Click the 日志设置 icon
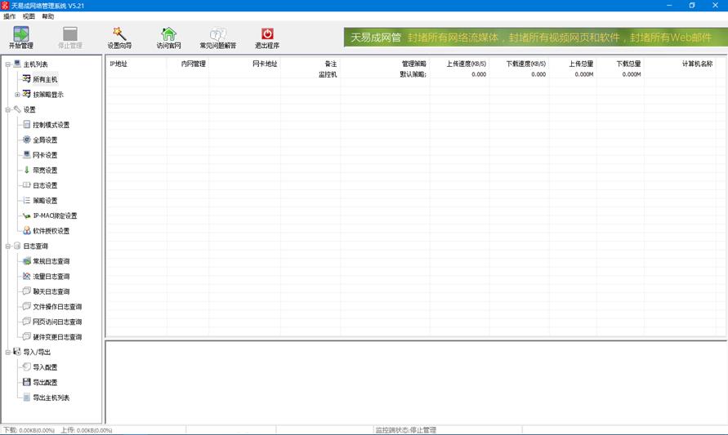The image size is (728, 435). [x=26, y=185]
